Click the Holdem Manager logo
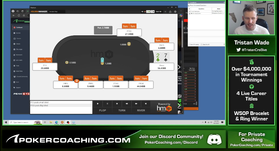The width and height of the screenshot is (279, 151). [x=39, y=12]
